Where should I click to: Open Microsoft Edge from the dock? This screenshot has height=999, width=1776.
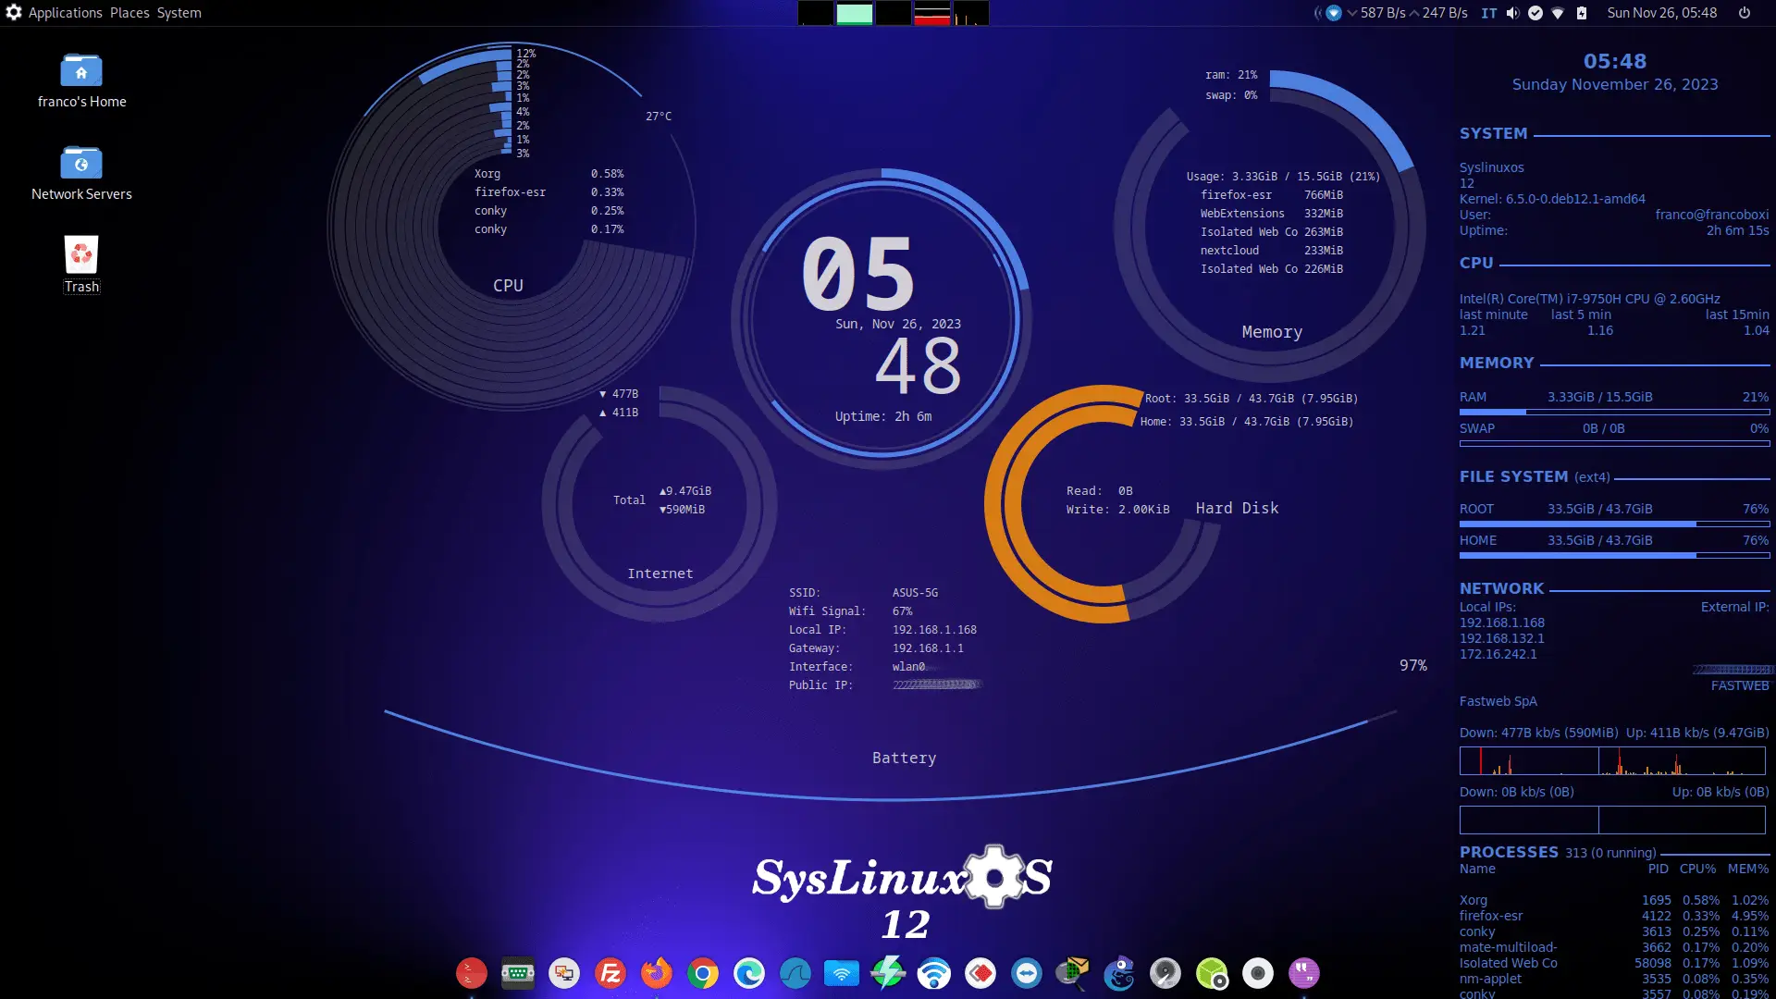[748, 973]
